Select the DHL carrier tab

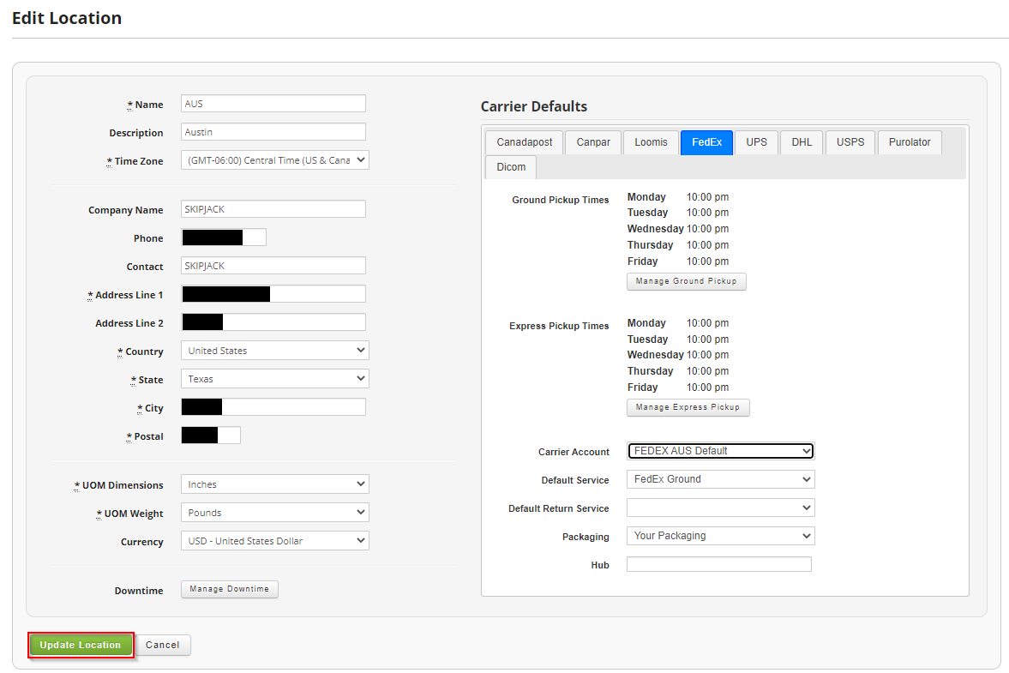pos(801,142)
